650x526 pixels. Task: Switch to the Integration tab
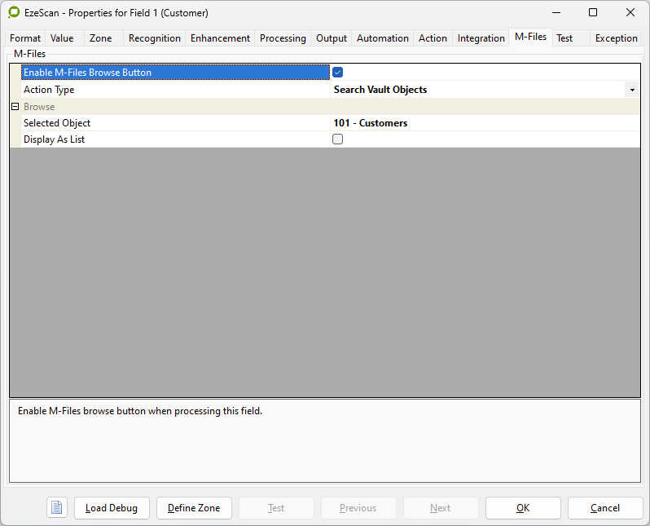tap(481, 38)
